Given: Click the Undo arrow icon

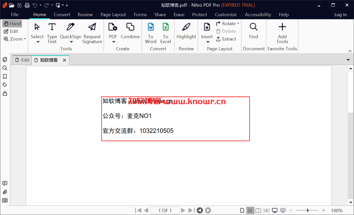Looking at the screenshot, I should pyautogui.click(x=35, y=5).
